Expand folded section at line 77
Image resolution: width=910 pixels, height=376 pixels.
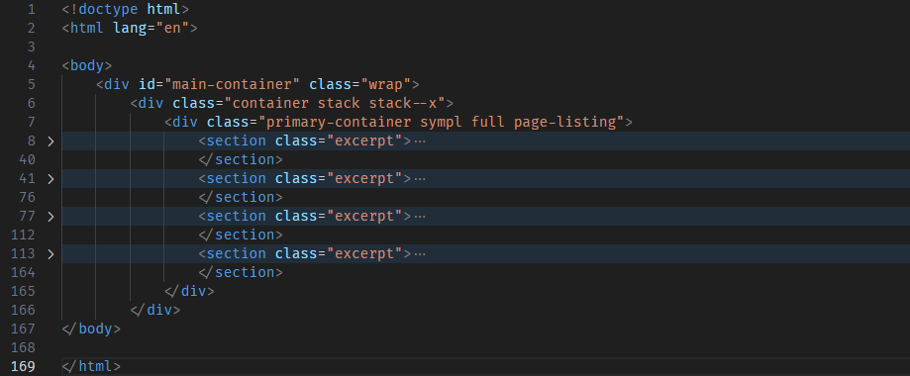pos(51,217)
